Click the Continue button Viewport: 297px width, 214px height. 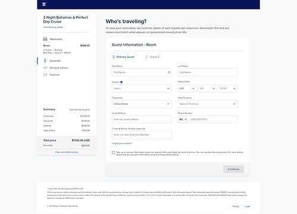click(x=233, y=169)
